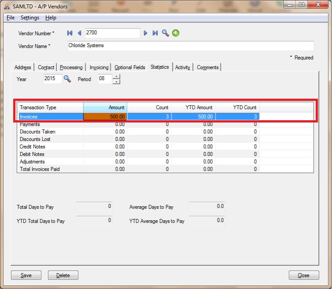Switch to the Contact tab
Image resolution: width=332 pixels, height=289 pixels.
[x=46, y=67]
